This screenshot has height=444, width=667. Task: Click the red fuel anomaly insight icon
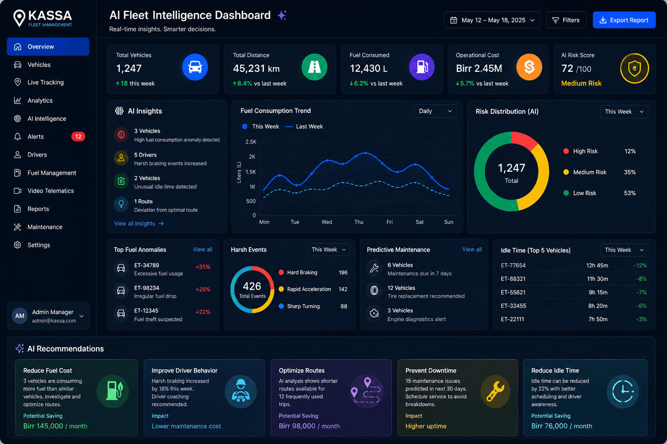point(121,135)
